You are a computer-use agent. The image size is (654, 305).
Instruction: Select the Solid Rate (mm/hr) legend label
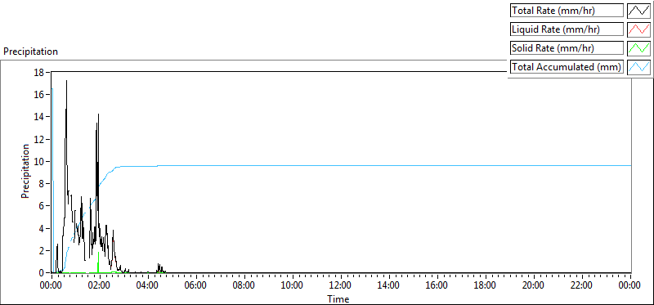567,48
